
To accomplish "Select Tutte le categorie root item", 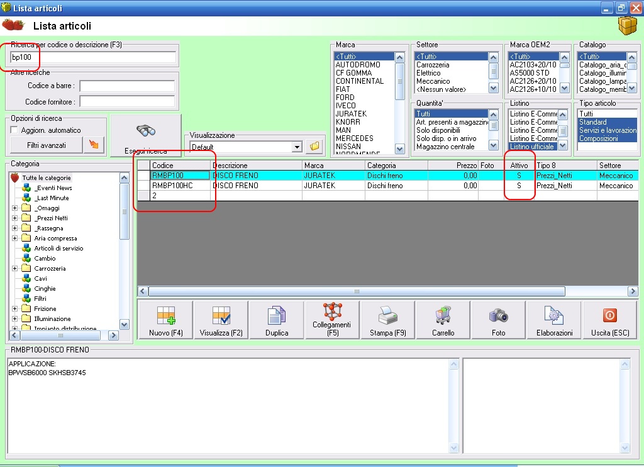I will coord(46,177).
